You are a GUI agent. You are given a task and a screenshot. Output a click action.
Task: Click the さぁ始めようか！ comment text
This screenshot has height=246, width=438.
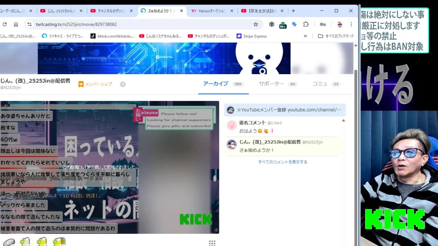point(257,150)
